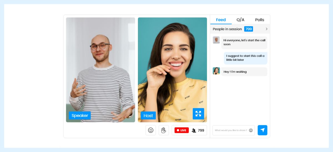Send the message with paper plane button
The image size is (333, 152).
pos(262,130)
